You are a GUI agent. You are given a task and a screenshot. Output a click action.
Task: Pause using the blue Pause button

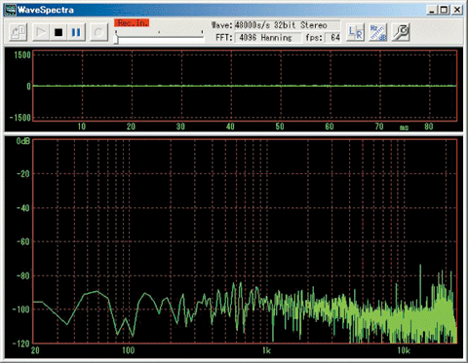(76, 32)
